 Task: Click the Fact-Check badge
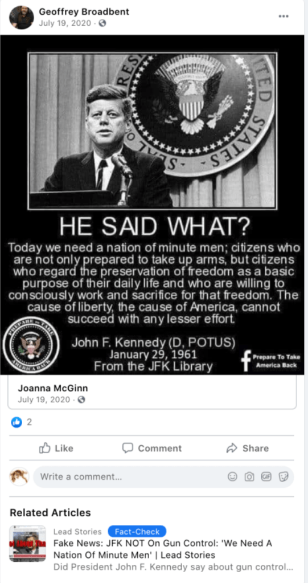click(x=137, y=531)
